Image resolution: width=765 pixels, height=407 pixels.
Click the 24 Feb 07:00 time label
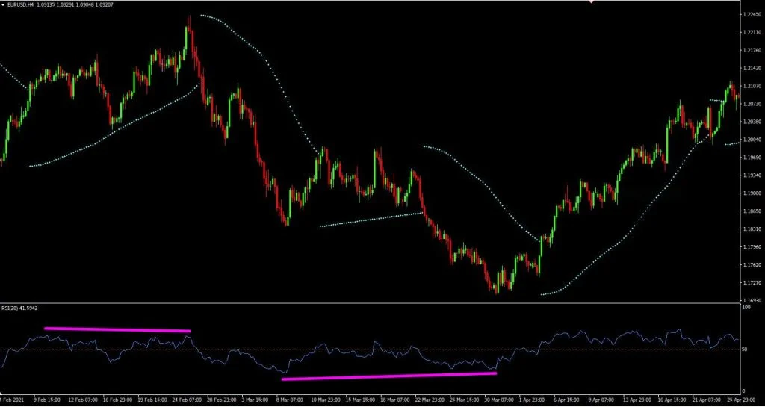click(x=187, y=400)
